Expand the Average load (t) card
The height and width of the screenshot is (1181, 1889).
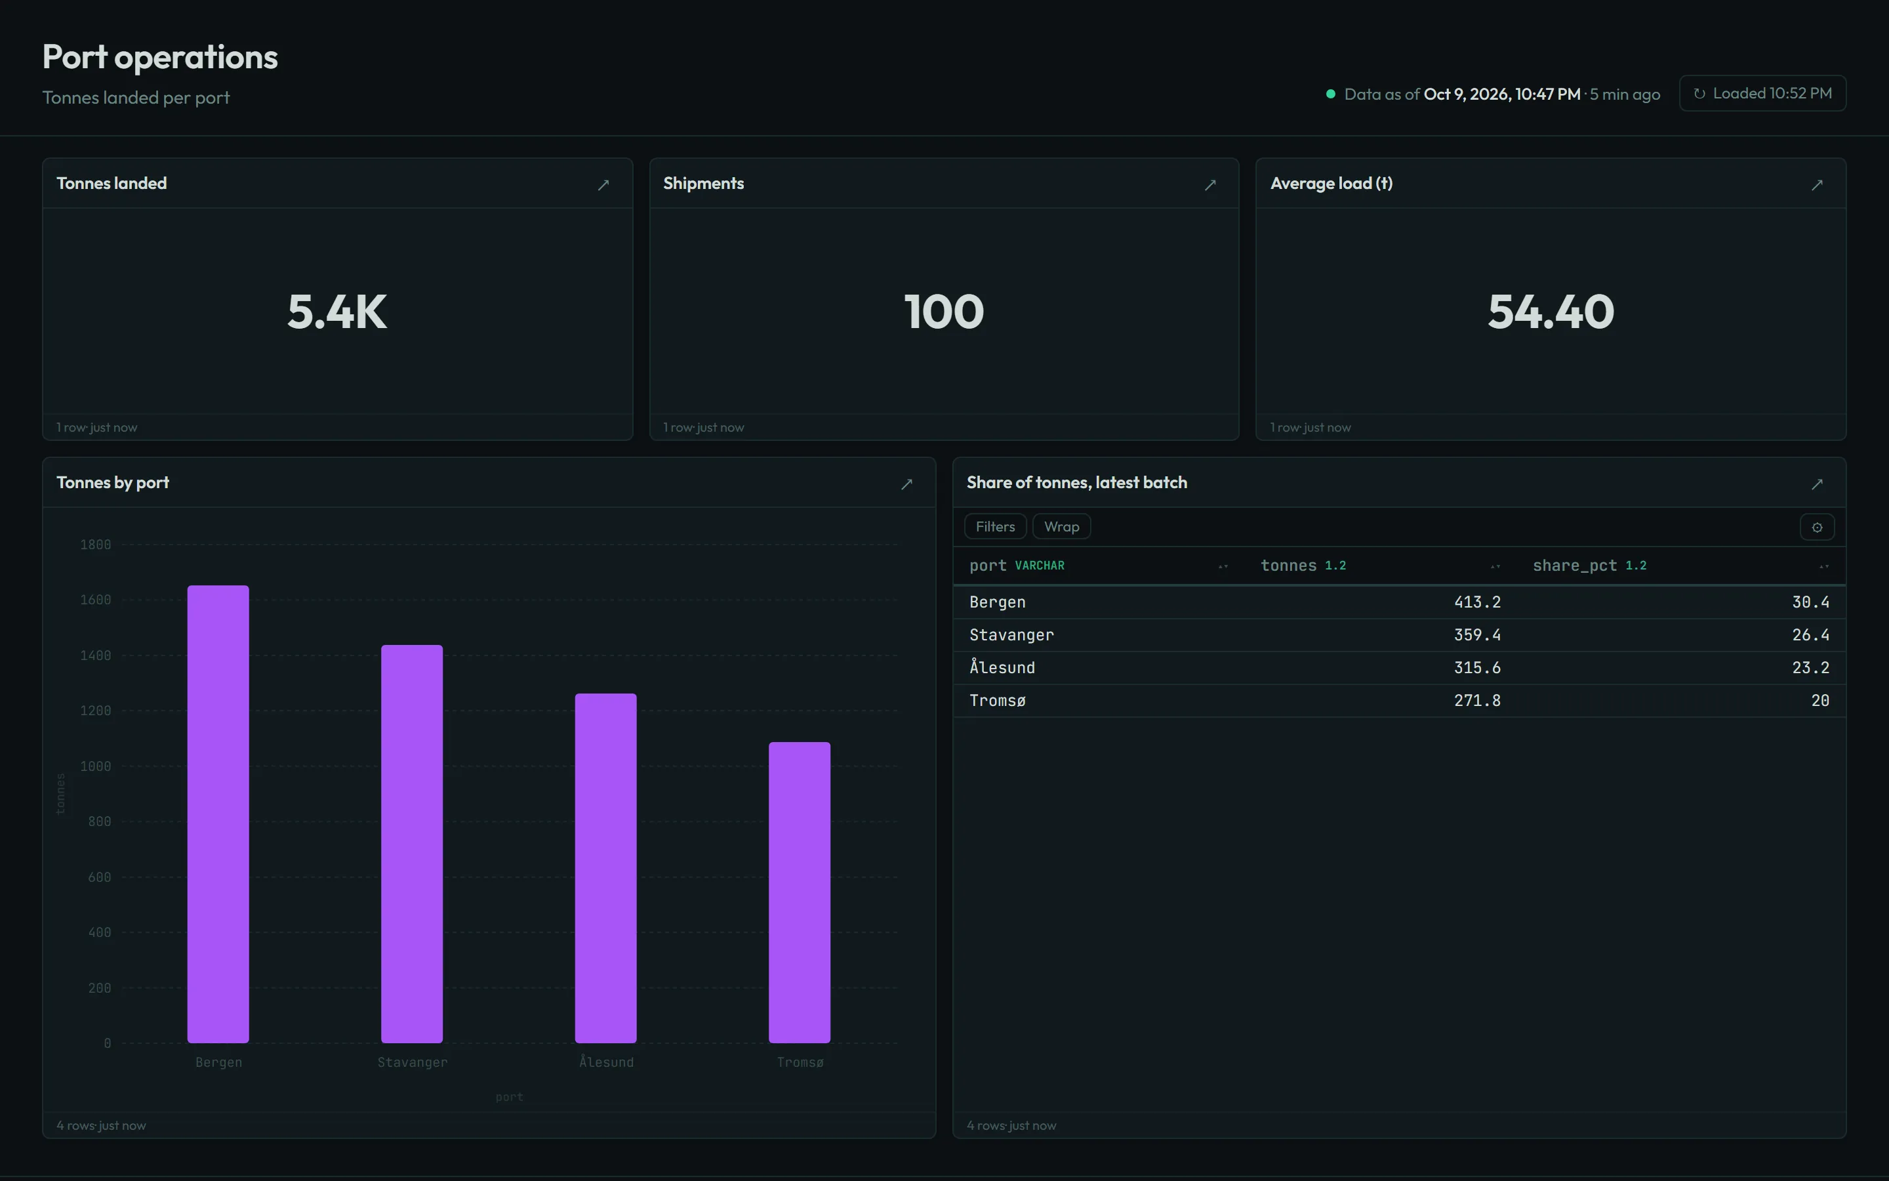pyautogui.click(x=1816, y=184)
